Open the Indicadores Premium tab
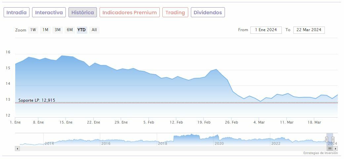The width and height of the screenshot is (344, 159). (x=130, y=13)
